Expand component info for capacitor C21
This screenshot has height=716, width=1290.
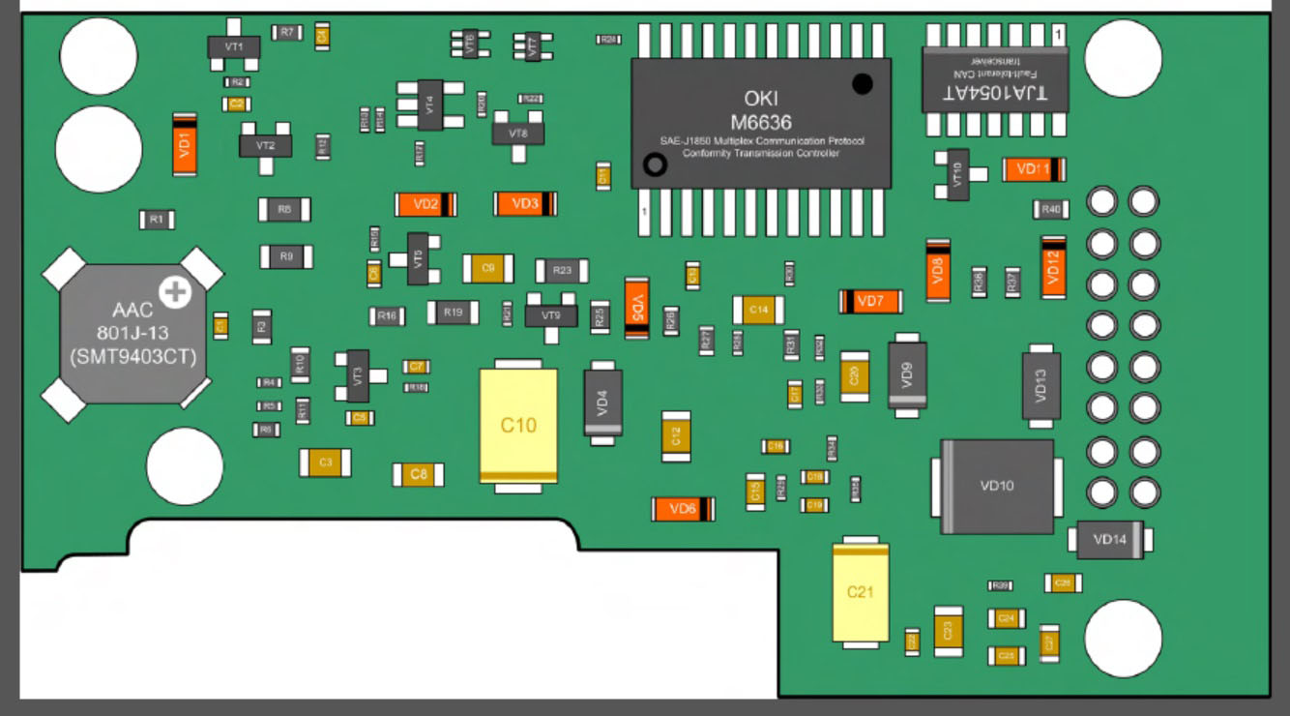pos(859,590)
